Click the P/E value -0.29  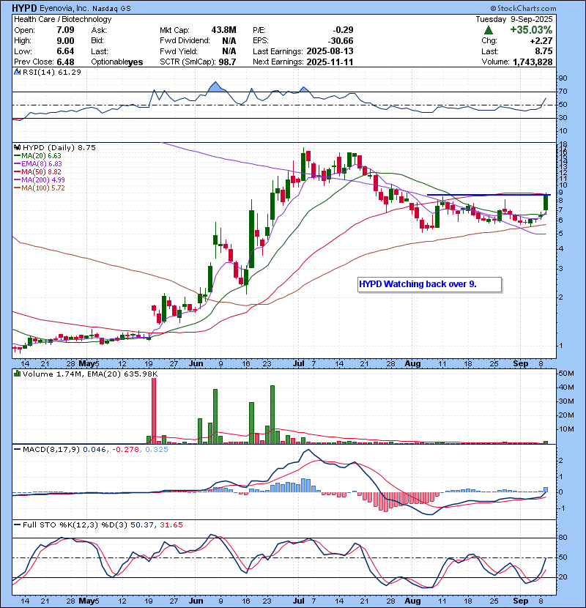point(343,30)
